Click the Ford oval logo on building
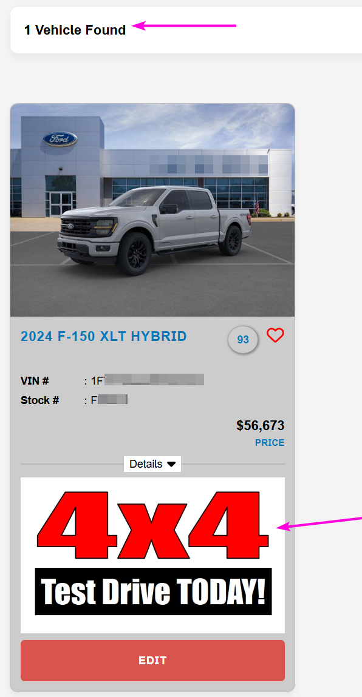The image size is (362, 697). pos(60,139)
